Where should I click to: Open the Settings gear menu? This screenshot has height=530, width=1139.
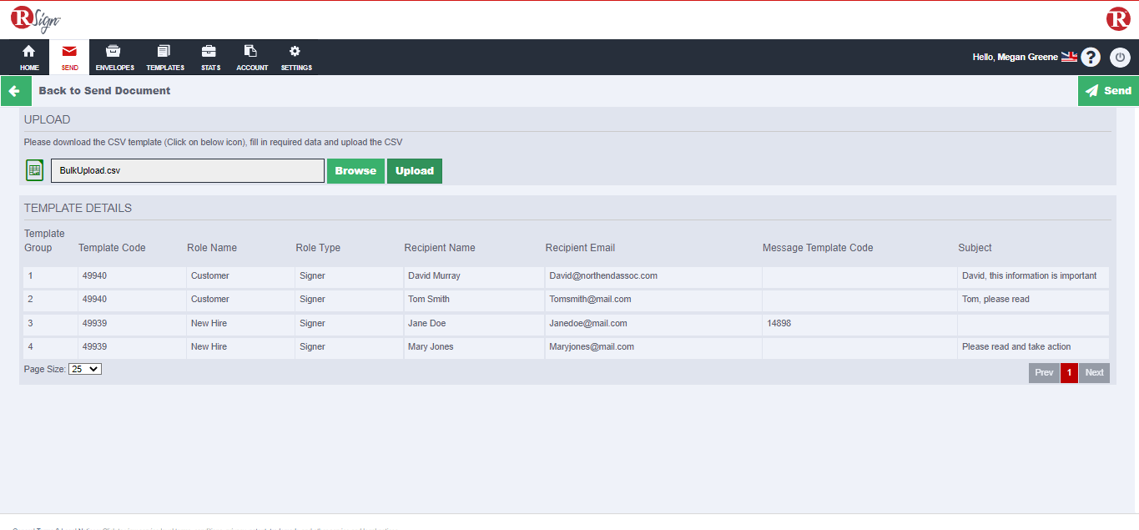pyautogui.click(x=295, y=57)
